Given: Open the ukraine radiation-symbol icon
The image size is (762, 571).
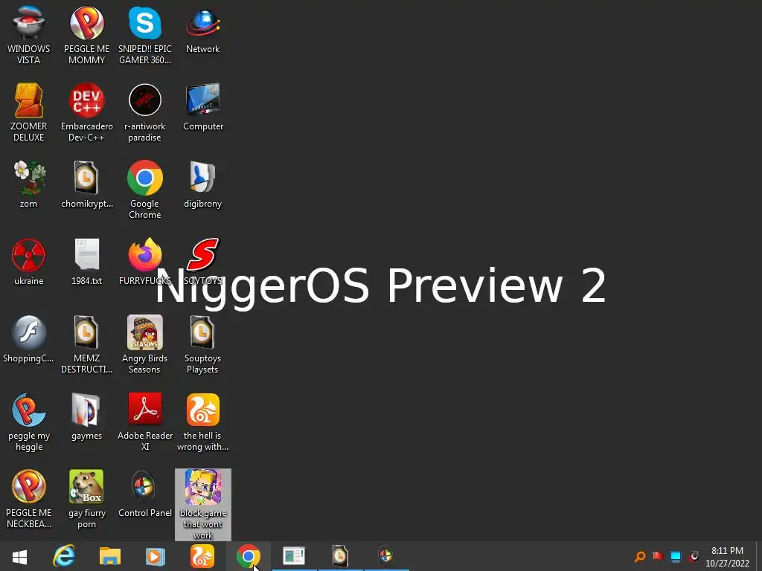Looking at the screenshot, I should pos(29,261).
